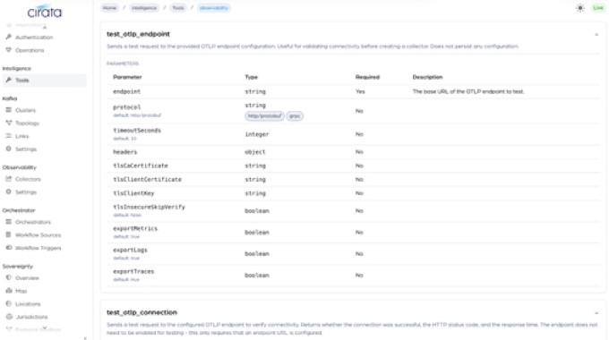Collapse the test_otlp_endpoint card
The height and width of the screenshot is (340, 609).
pos(596,35)
